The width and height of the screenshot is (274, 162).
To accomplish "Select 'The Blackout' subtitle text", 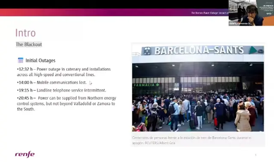I will tap(29, 44).
